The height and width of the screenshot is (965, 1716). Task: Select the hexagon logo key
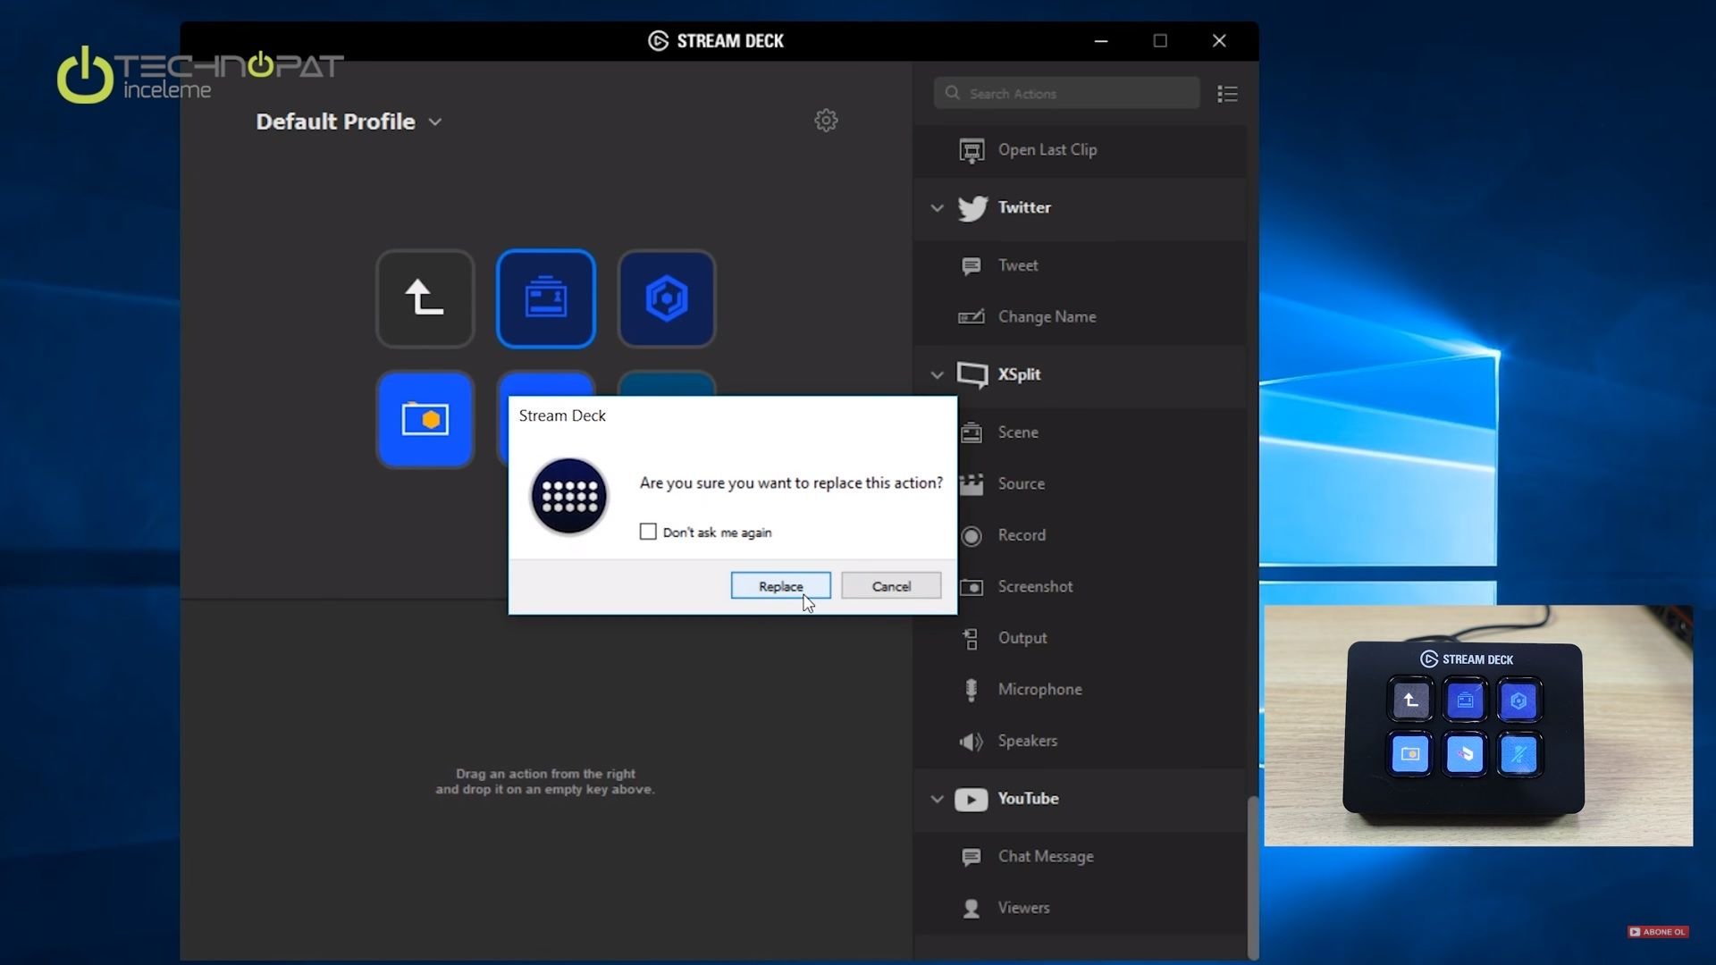667,298
